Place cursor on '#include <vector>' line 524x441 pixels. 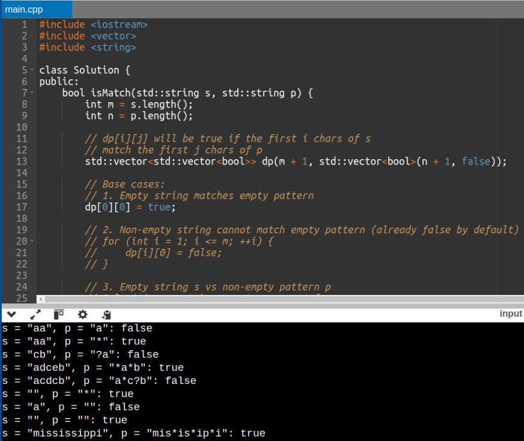click(88, 36)
